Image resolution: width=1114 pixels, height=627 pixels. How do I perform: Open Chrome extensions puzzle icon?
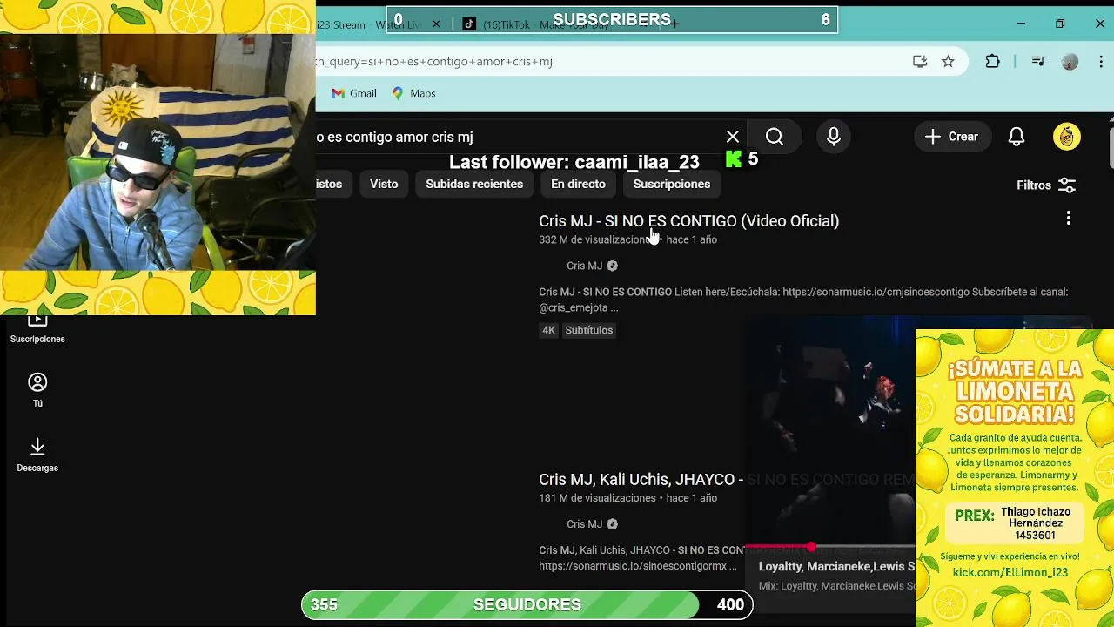click(x=992, y=61)
